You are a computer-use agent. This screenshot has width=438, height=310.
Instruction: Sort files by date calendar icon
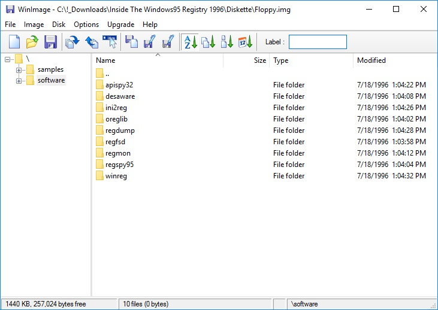245,42
